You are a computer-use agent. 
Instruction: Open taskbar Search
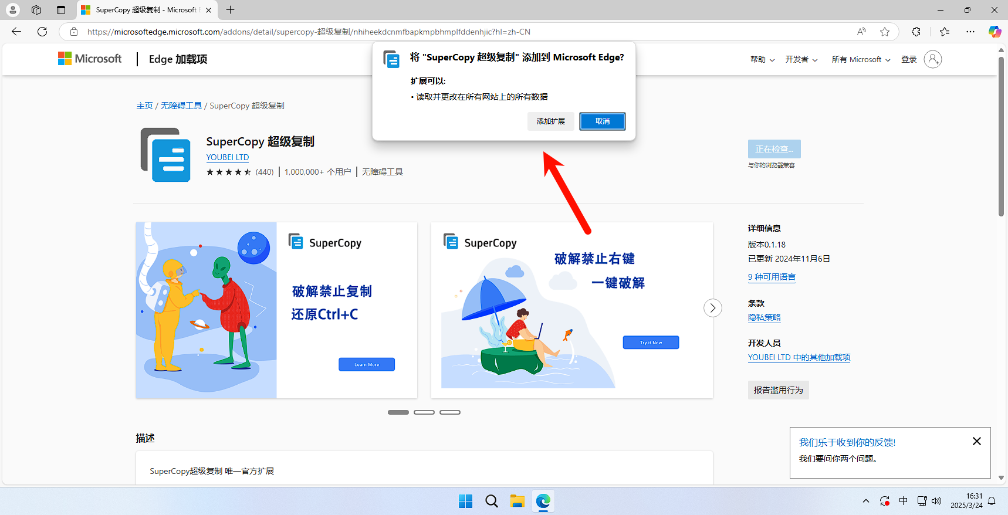click(x=492, y=501)
